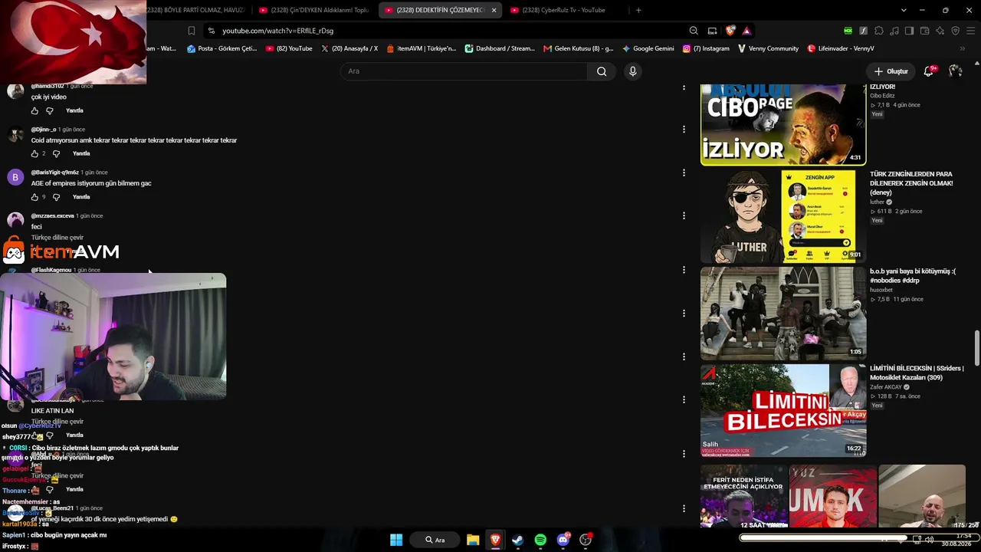Expand hidden bookmarks chevron
The image size is (981, 552).
pos(962,48)
